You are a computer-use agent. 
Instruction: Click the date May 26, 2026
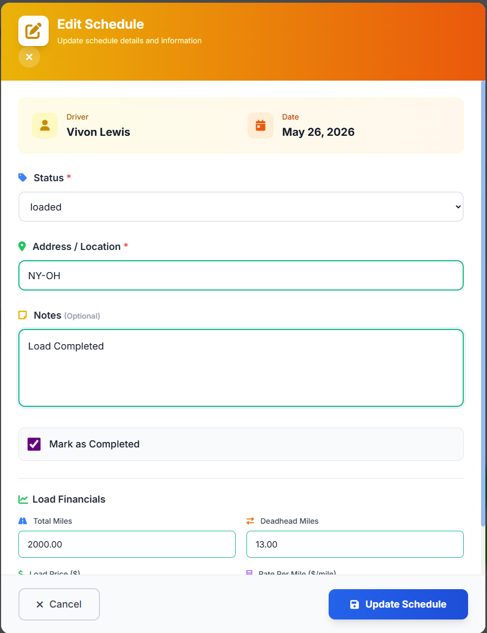tap(318, 132)
